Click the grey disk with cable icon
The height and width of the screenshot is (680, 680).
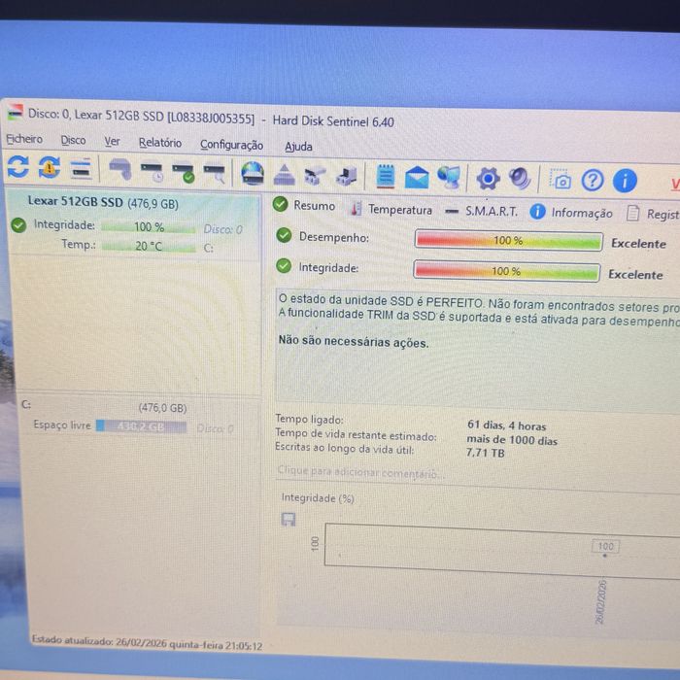pos(120,169)
